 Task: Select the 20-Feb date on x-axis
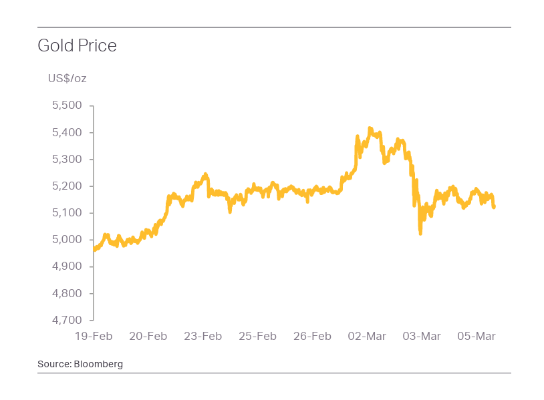148,336
